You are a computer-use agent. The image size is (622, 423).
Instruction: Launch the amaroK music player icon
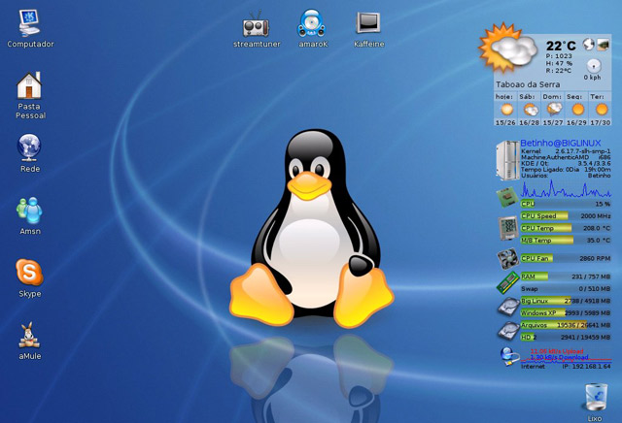pos(311,23)
